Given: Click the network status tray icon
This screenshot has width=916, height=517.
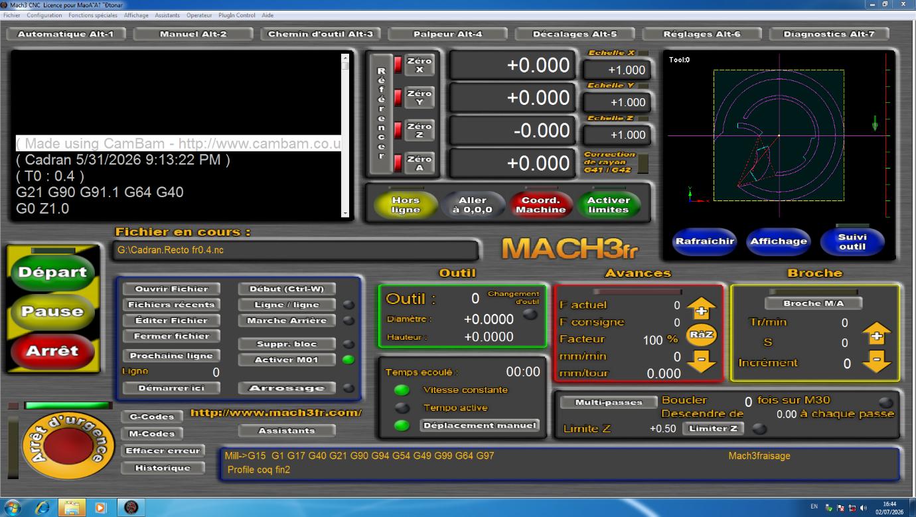Looking at the screenshot, I should (852, 508).
